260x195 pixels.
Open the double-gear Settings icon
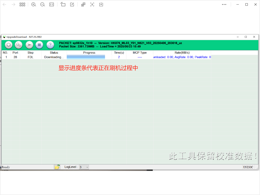[18, 45]
